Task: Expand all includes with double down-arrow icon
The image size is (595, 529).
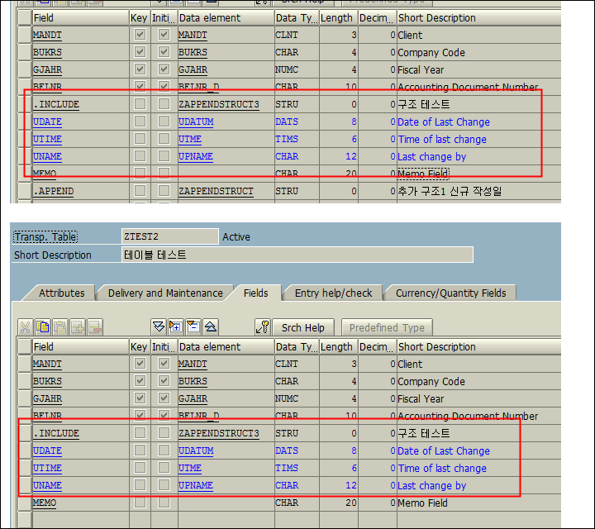Action: (x=158, y=326)
